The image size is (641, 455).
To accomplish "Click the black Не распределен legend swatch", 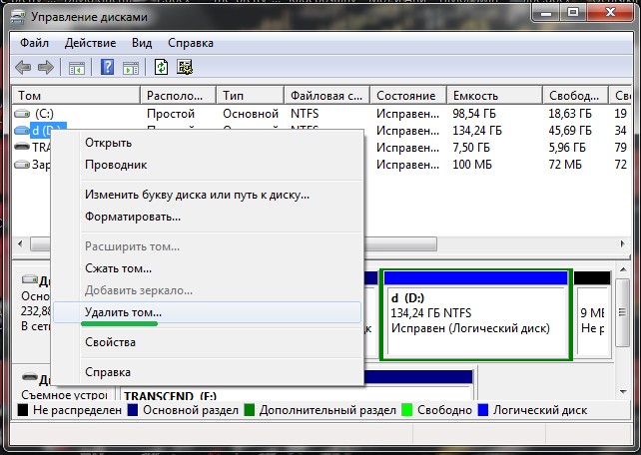I will pyautogui.click(x=23, y=410).
